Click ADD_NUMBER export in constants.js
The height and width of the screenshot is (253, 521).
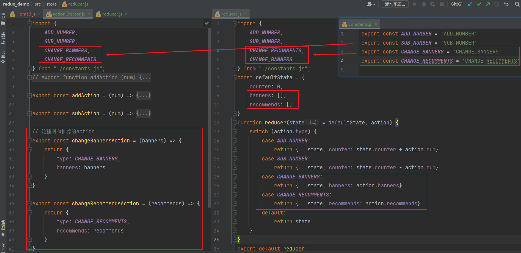point(419,34)
